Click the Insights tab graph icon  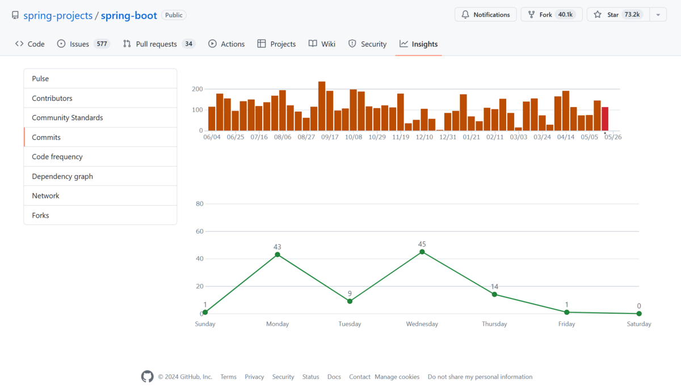403,44
